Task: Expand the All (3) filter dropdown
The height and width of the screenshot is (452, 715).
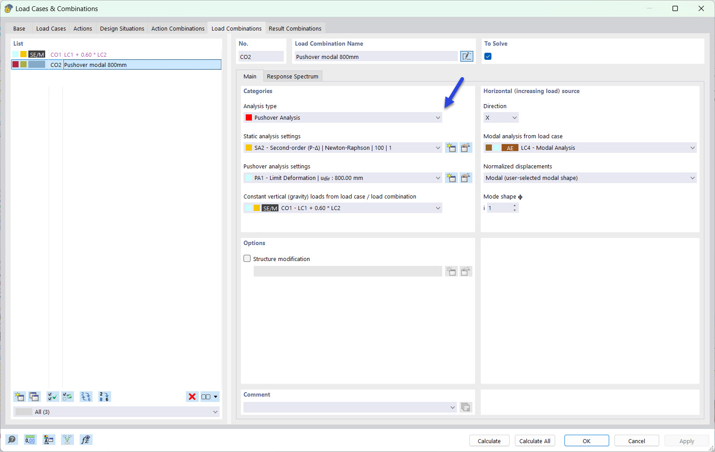Action: coord(116,412)
